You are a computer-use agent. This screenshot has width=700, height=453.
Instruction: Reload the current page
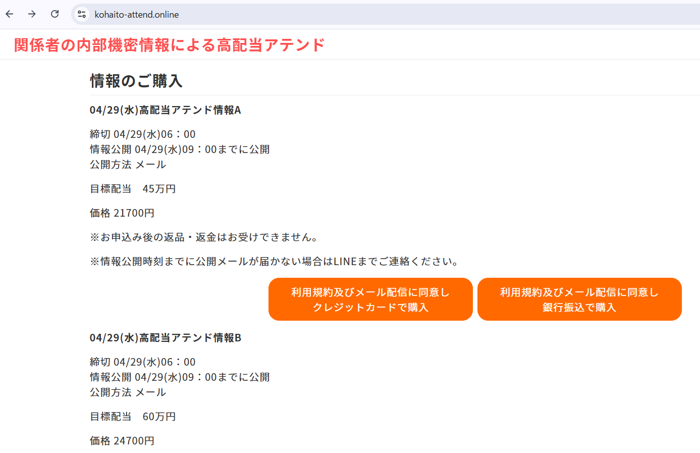tap(55, 14)
